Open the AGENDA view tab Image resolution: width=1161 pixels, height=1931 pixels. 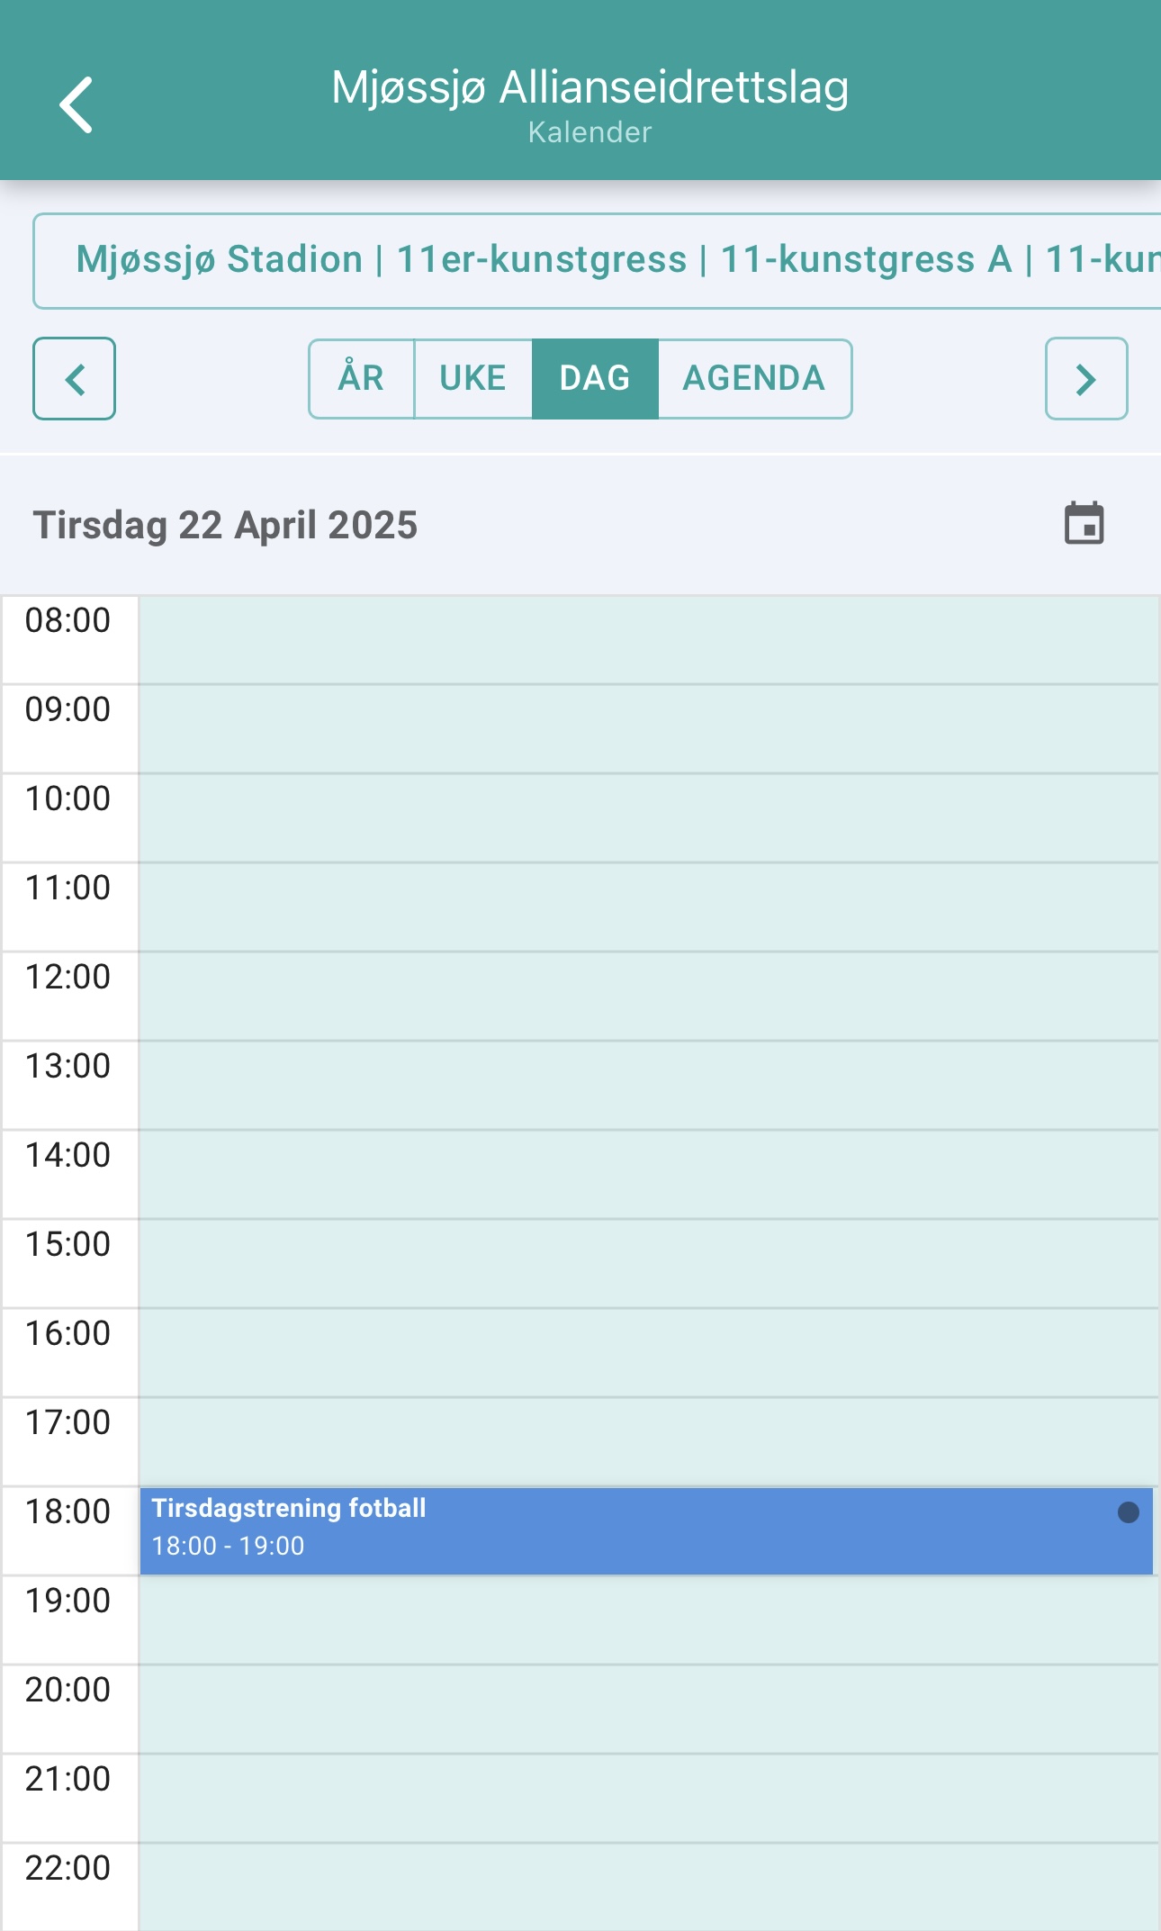(x=754, y=378)
